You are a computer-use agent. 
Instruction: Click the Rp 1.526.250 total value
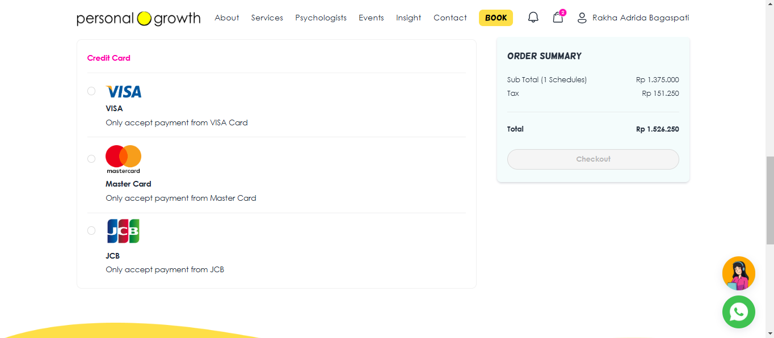pos(657,129)
